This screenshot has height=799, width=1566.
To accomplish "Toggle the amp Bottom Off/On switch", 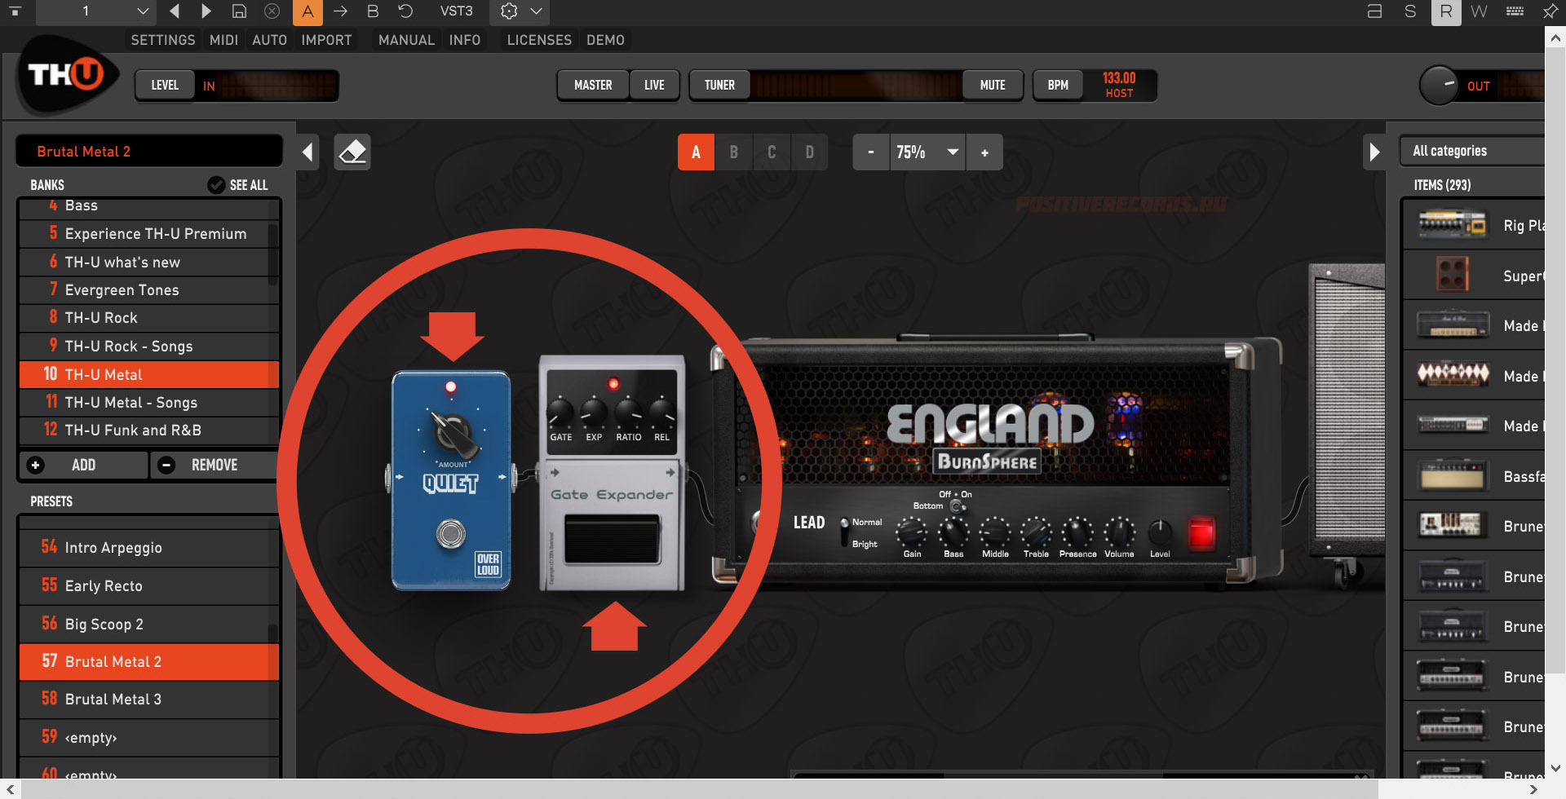I will tap(956, 506).
